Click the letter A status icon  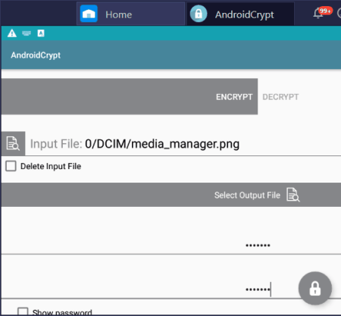pos(41,33)
